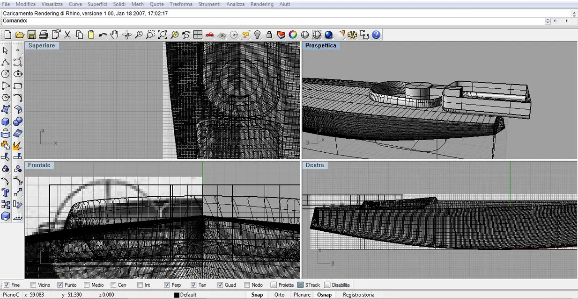Choose the blue render sphere icon
The height and width of the screenshot is (299, 578).
click(328, 35)
